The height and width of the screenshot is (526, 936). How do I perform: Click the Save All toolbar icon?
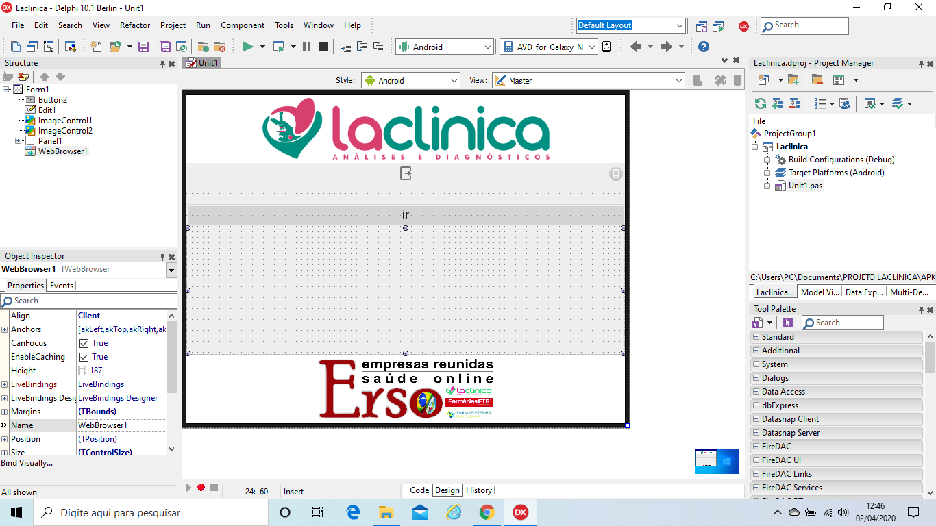165,47
